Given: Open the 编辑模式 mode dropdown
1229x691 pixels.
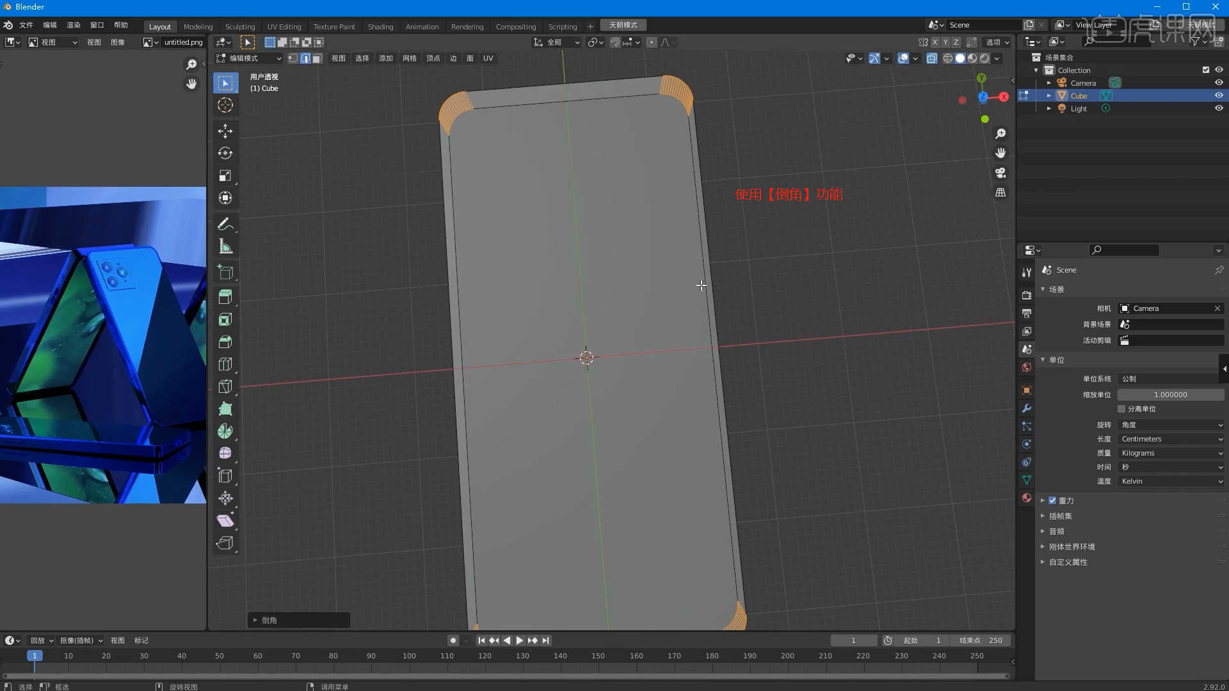Looking at the screenshot, I should point(249,58).
